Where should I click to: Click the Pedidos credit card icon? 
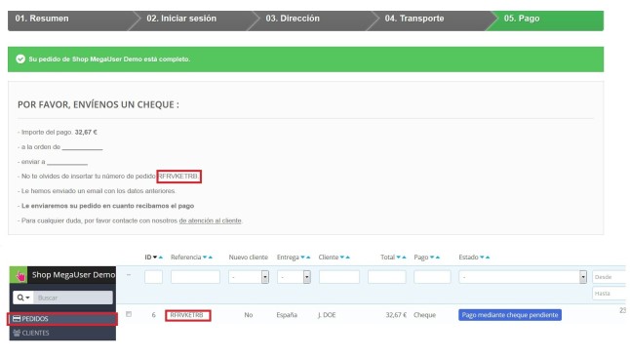click(17, 318)
